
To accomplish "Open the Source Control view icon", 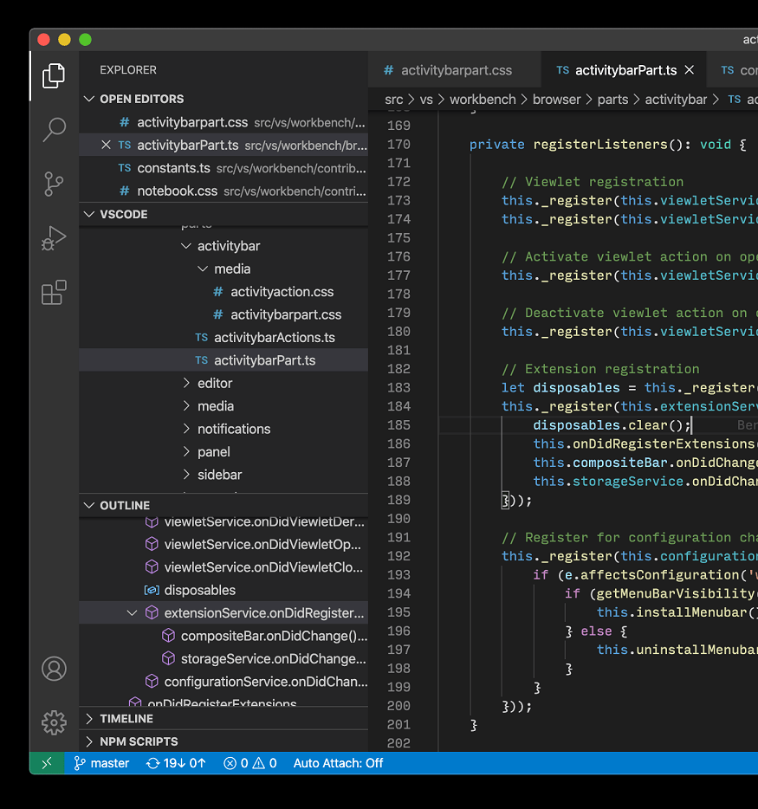I will tap(54, 184).
